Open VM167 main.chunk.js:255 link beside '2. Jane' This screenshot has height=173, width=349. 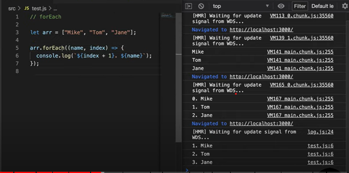pos(300,115)
